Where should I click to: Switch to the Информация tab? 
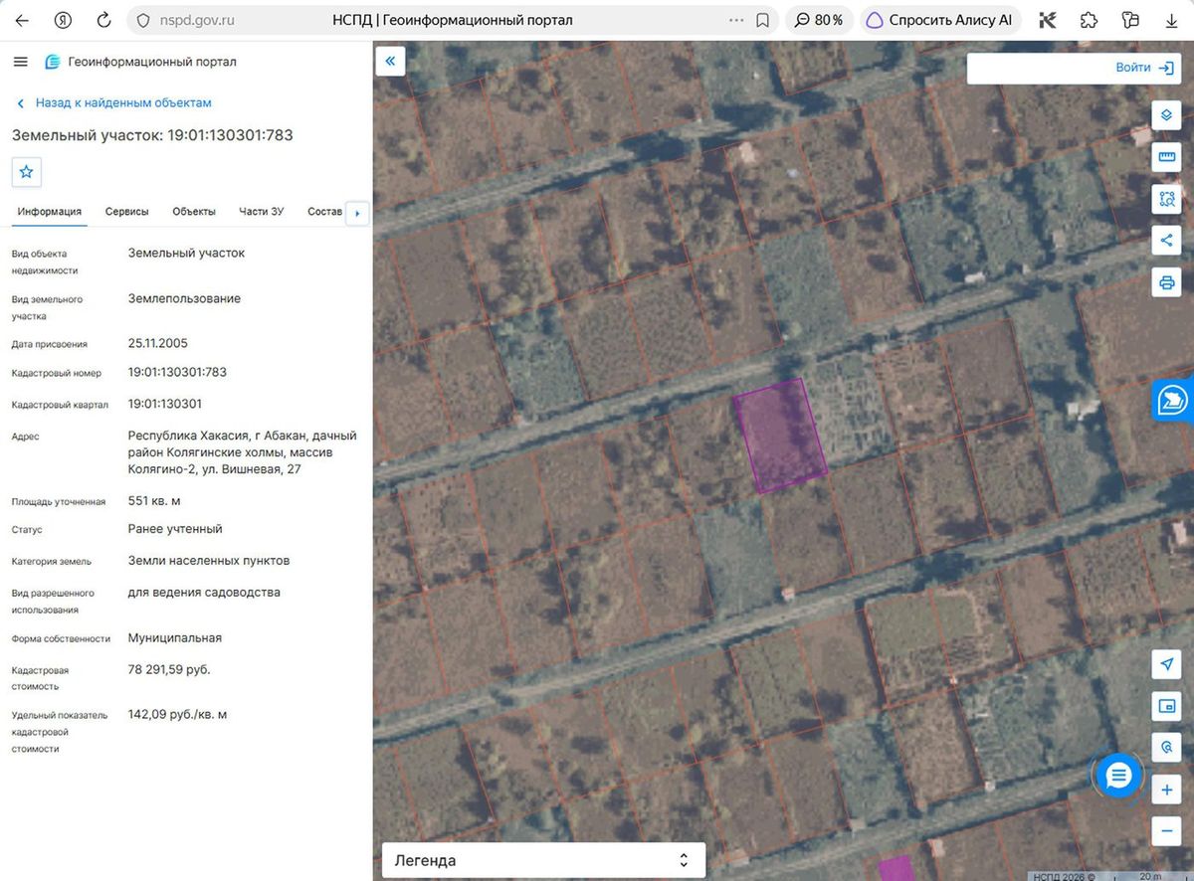(49, 211)
